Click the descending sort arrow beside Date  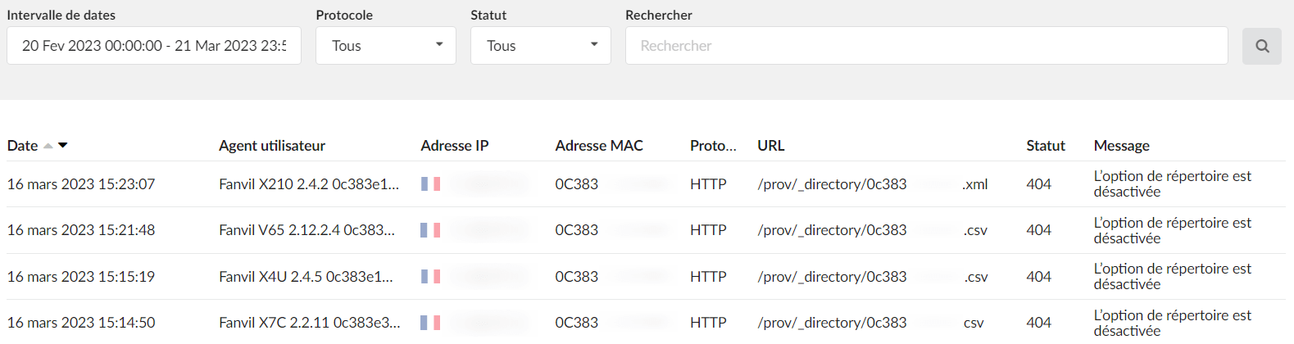pos(63,146)
